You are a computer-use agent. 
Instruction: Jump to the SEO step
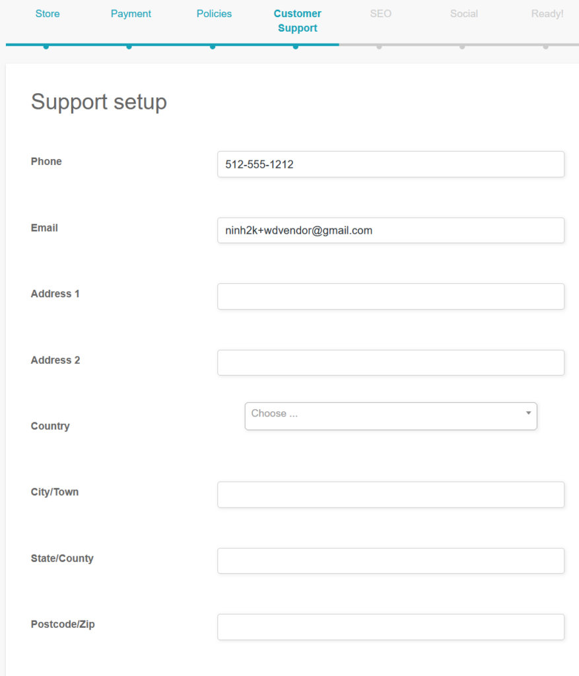(380, 14)
